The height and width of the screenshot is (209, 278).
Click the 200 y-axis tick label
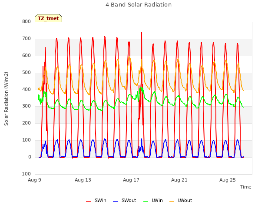tap(26, 123)
